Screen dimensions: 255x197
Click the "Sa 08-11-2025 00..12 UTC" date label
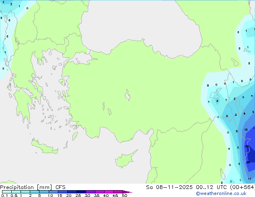(x=186, y=187)
